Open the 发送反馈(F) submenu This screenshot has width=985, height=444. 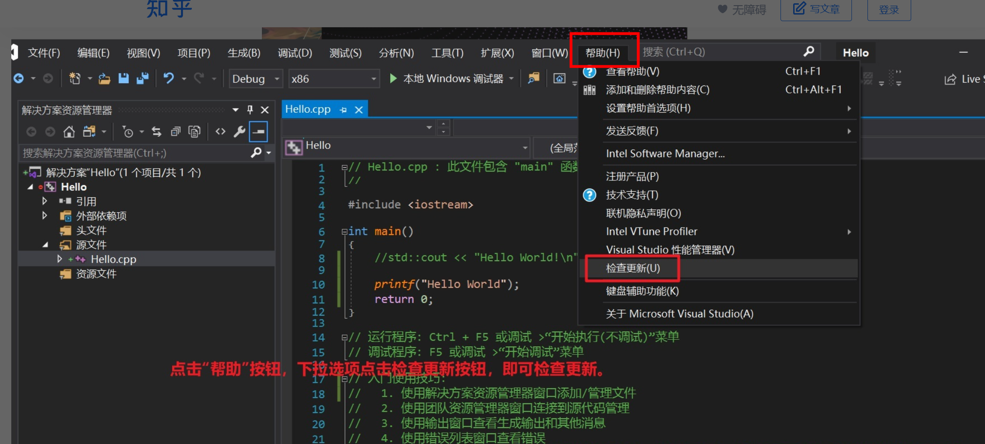[718, 131]
